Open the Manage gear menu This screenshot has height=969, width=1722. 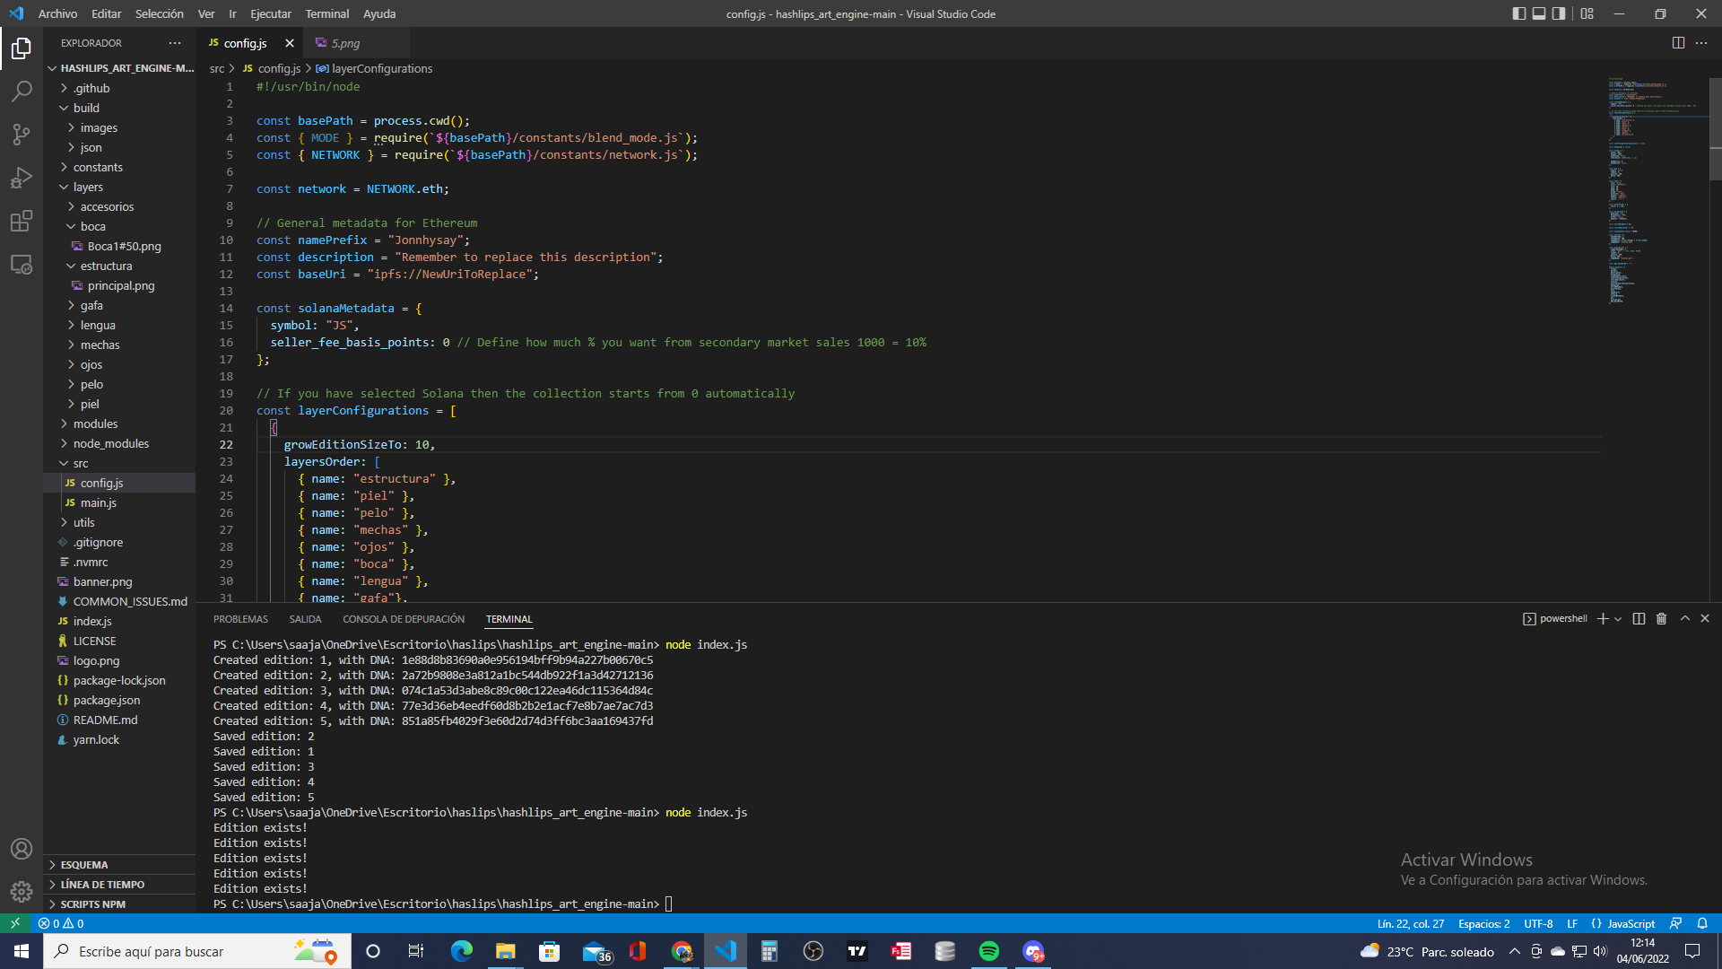pyautogui.click(x=22, y=892)
